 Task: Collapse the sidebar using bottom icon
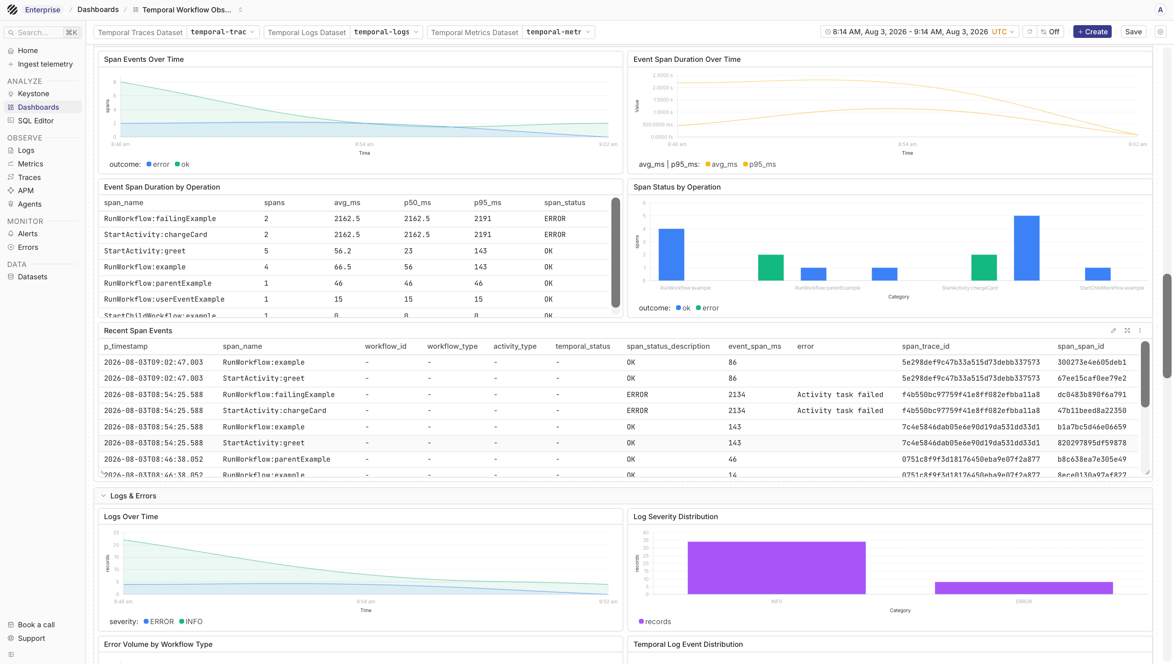12,654
